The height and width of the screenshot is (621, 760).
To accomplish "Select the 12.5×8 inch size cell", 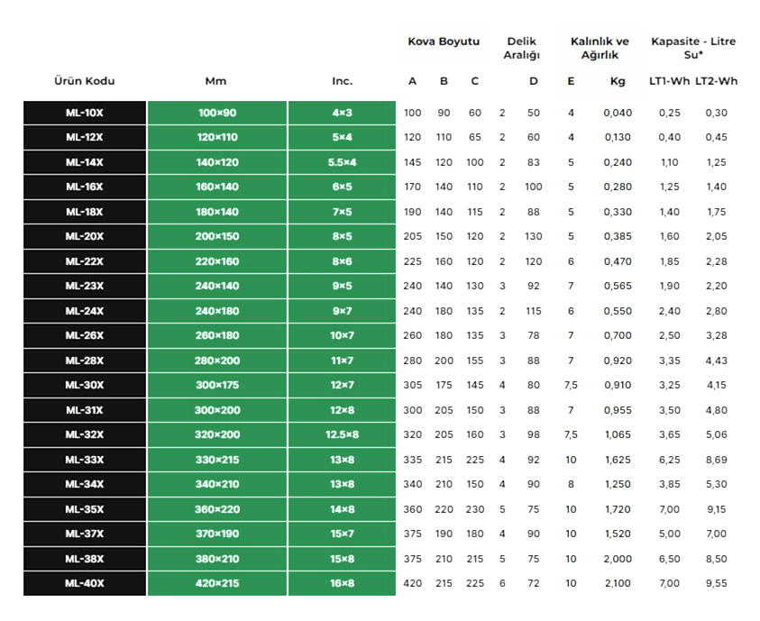I will pyautogui.click(x=342, y=434).
